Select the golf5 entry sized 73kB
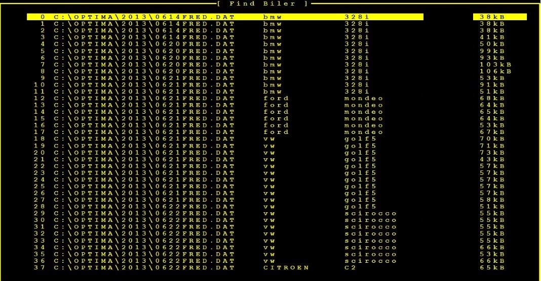 click(225, 152)
